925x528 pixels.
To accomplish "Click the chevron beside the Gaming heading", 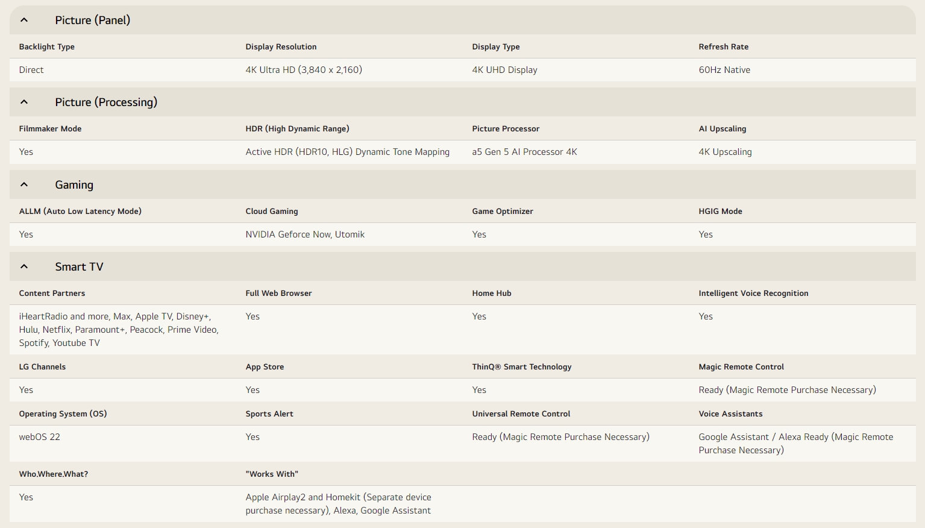I will click(24, 184).
